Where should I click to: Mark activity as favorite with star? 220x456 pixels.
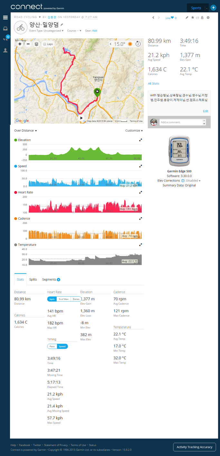point(192,18)
